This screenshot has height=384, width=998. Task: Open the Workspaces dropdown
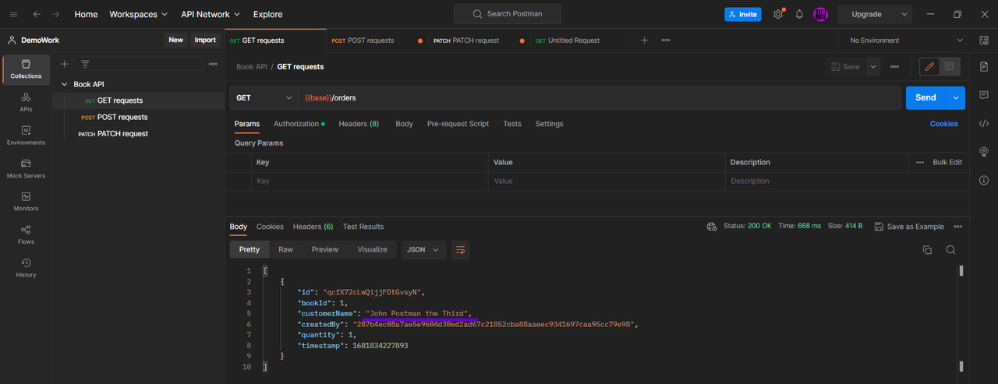[139, 14]
